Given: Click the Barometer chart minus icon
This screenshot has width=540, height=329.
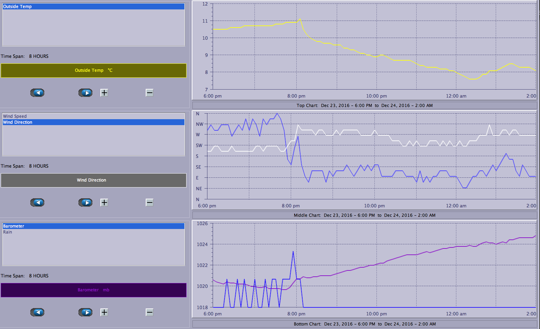Looking at the screenshot, I should (x=150, y=312).
